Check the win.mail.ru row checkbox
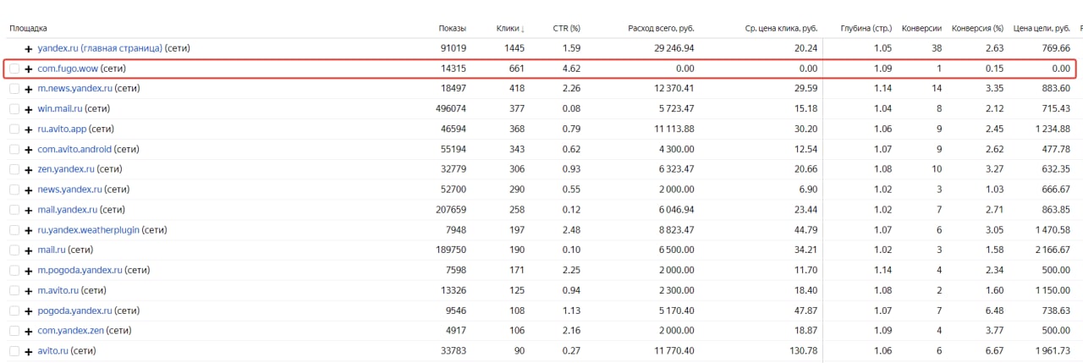 pos(14,109)
